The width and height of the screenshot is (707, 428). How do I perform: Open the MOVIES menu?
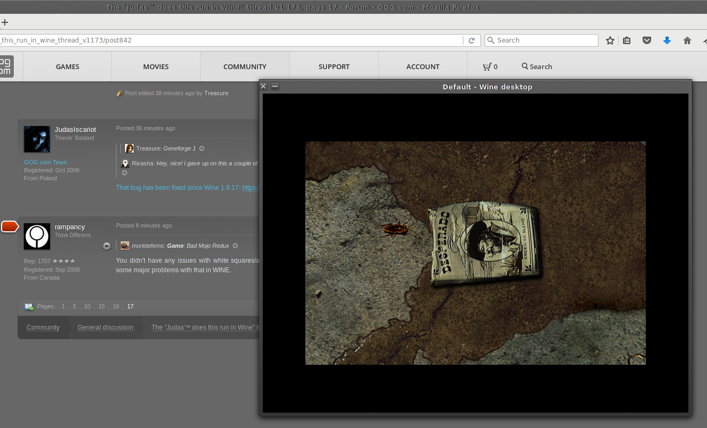tap(156, 66)
